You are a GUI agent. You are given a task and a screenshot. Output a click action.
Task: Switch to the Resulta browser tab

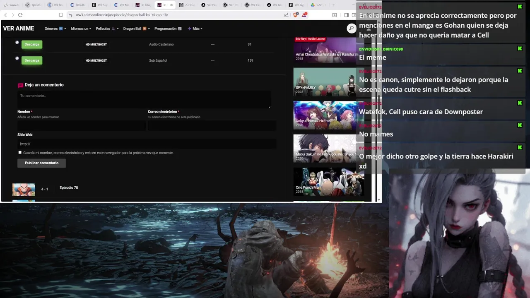coord(78,5)
